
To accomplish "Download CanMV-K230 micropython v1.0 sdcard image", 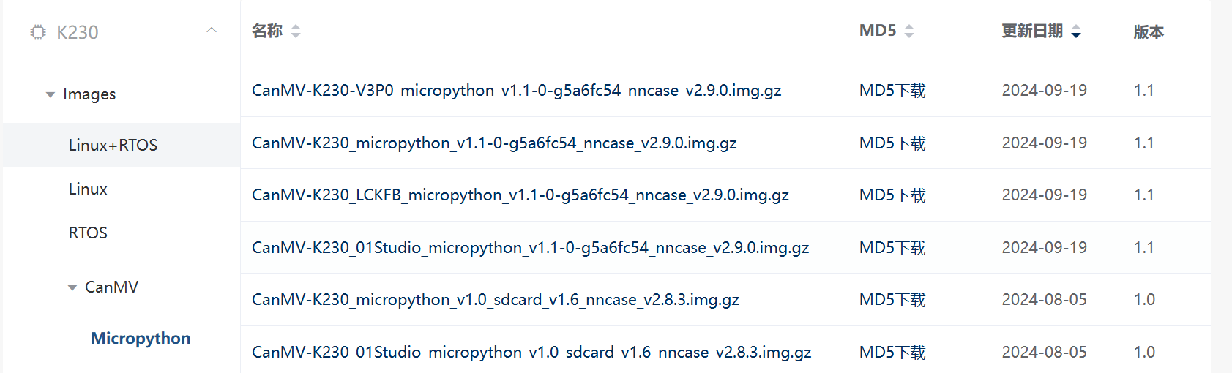I will click(495, 299).
